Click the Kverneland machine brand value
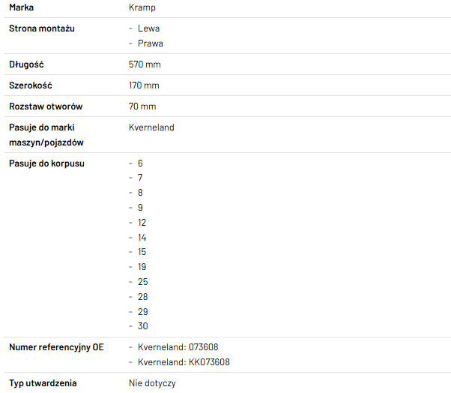The width and height of the screenshot is (451, 393). pyautogui.click(x=151, y=127)
